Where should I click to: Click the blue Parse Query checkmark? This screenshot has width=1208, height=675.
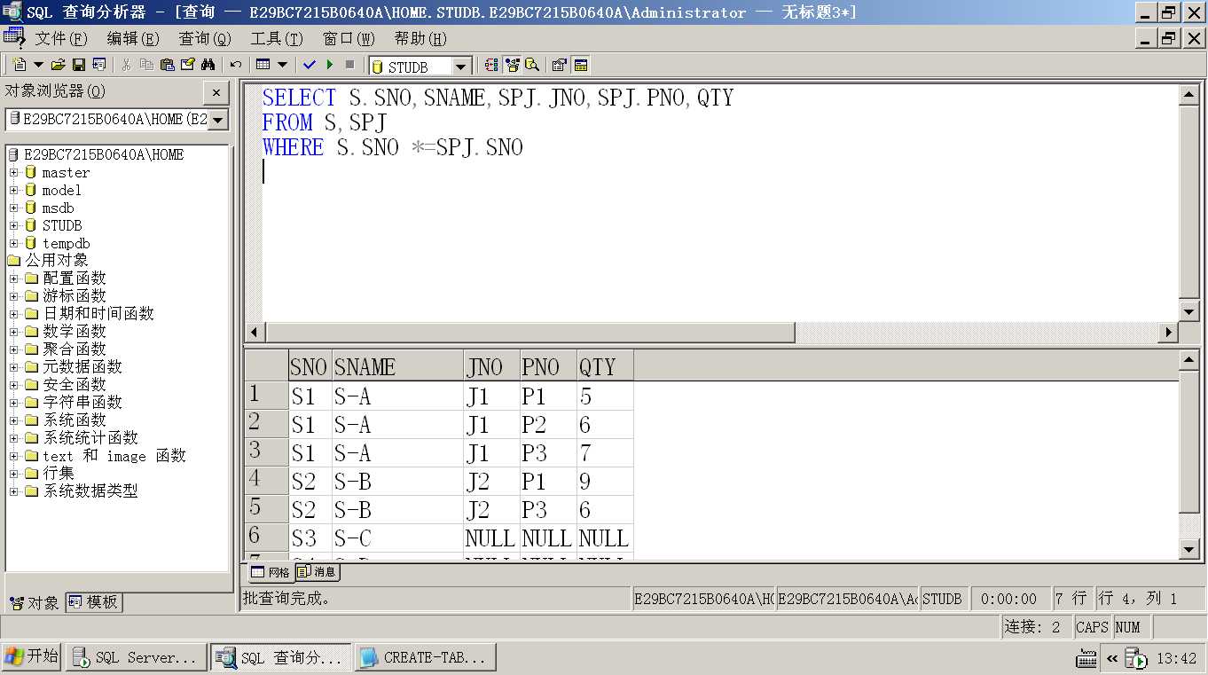click(309, 65)
